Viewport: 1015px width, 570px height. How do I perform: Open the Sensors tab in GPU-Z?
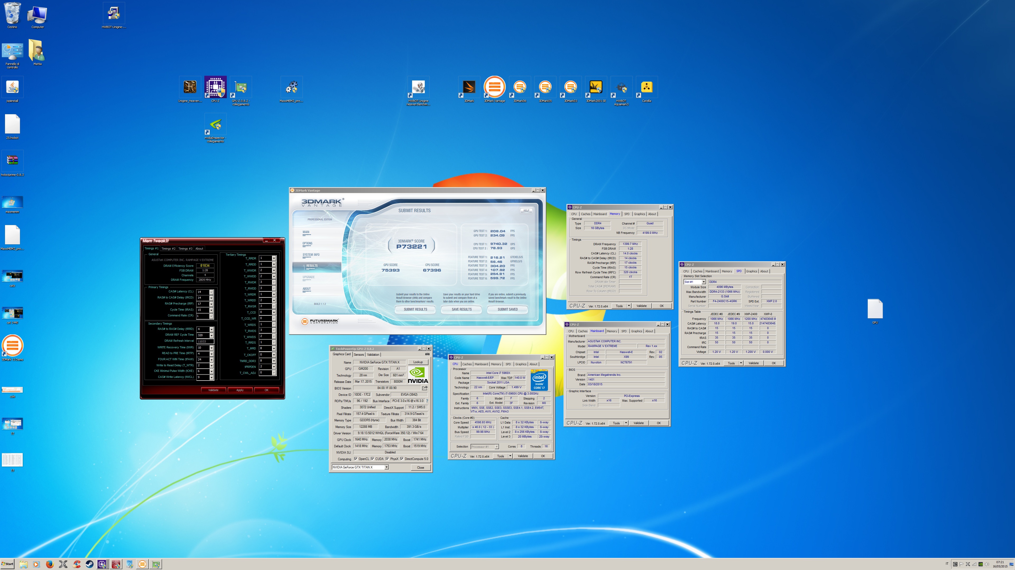[x=359, y=354]
